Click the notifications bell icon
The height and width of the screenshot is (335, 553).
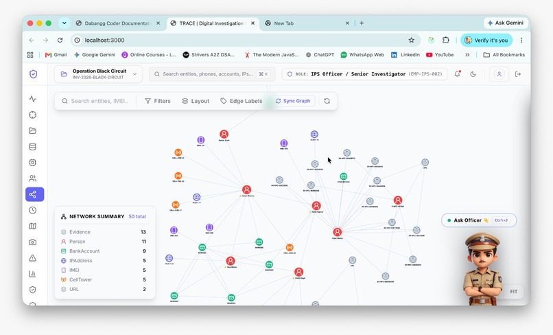tap(458, 73)
